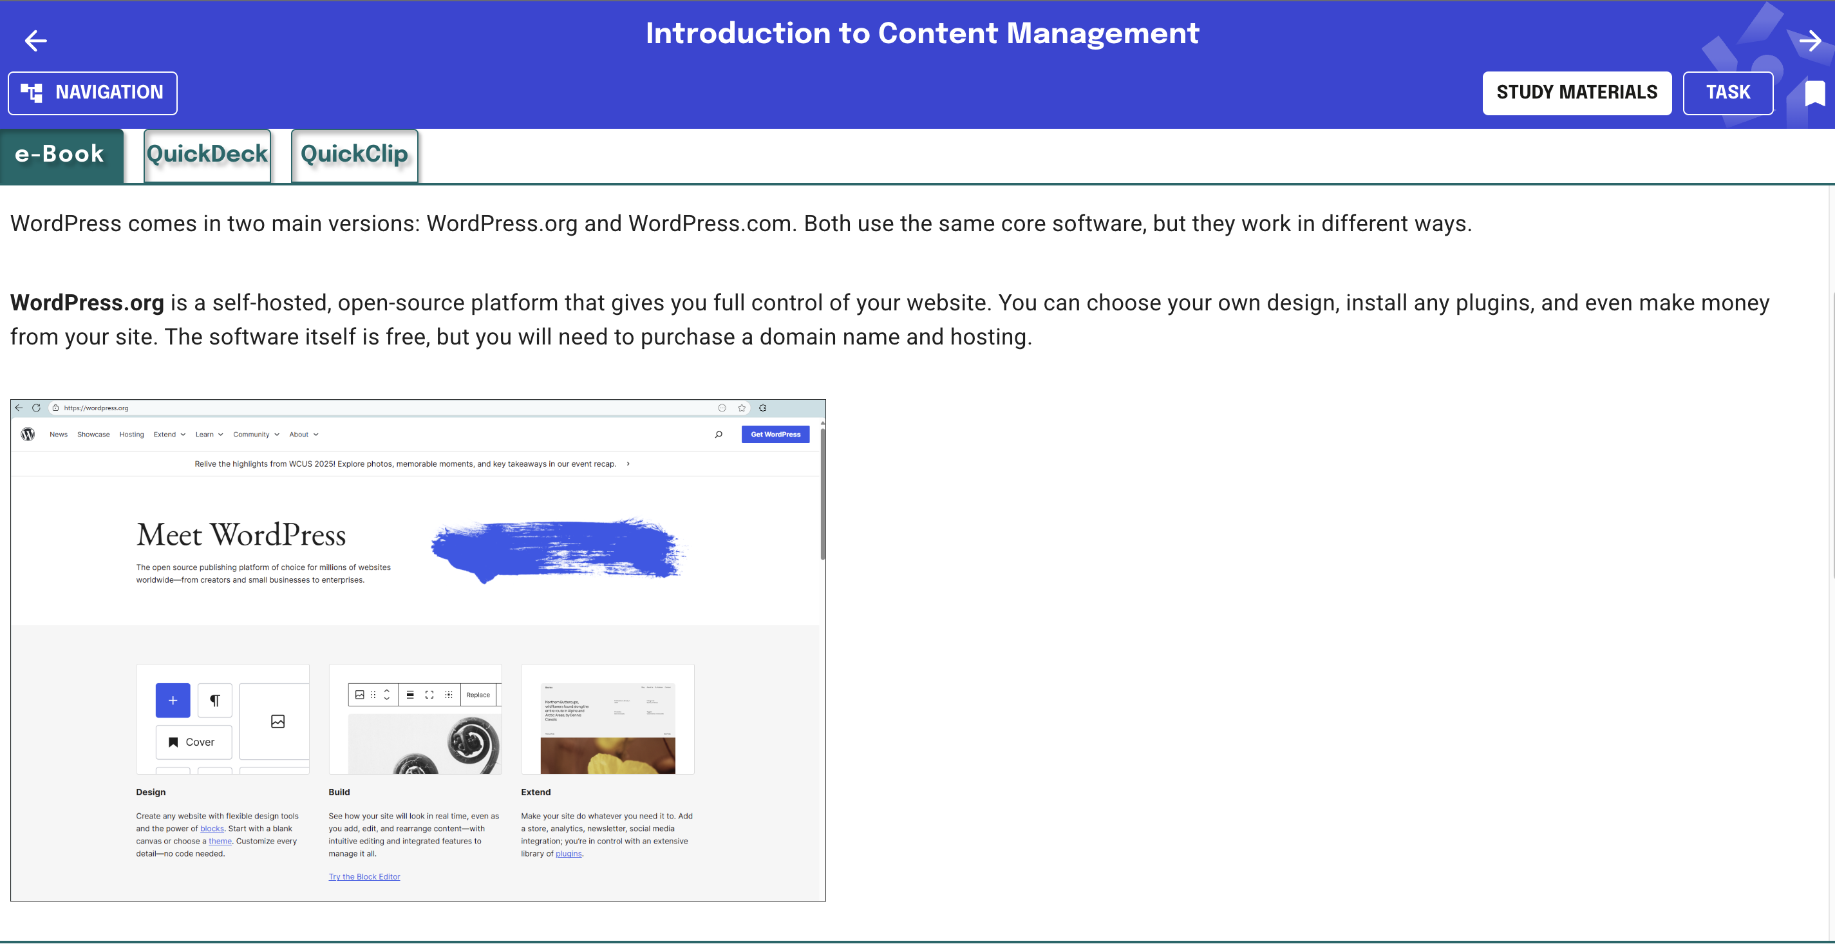
Task: Click the search magnifier icon on WordPress.org
Action: (x=719, y=434)
